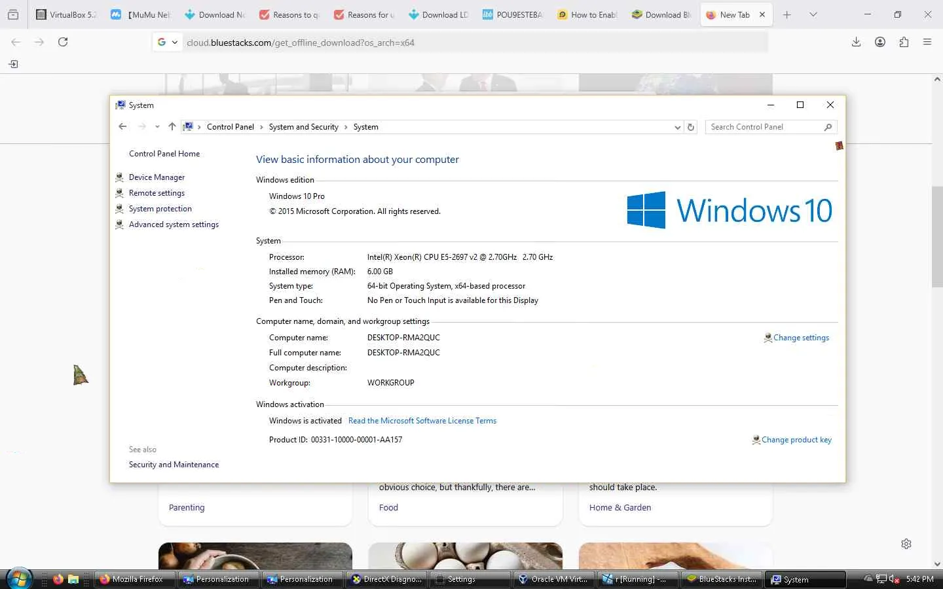Open the new tab page settings gear
The image size is (943, 589).
[906, 544]
